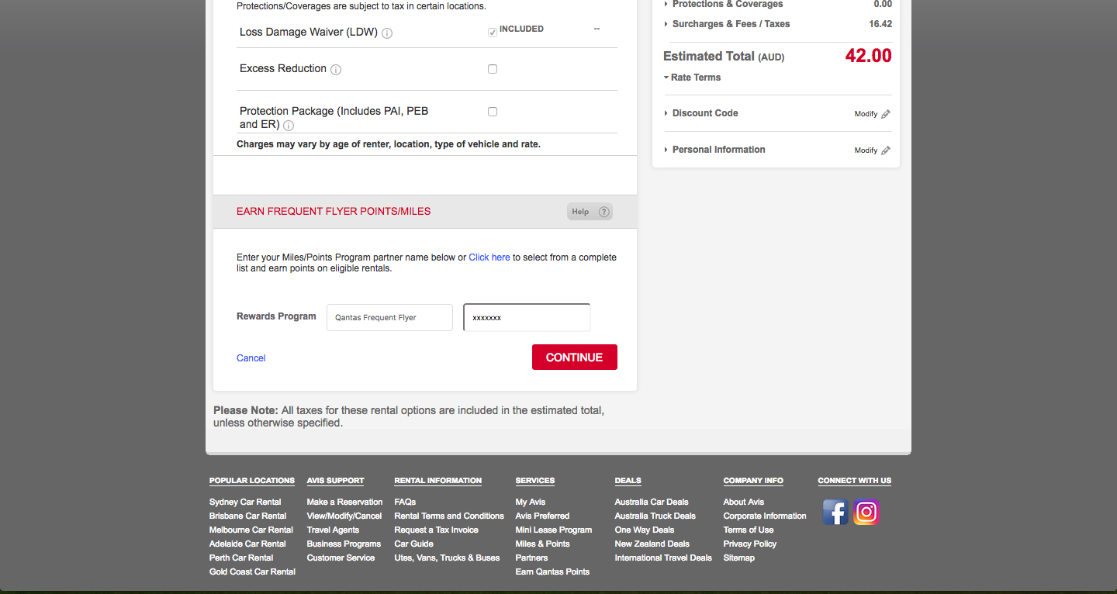Image resolution: width=1117 pixels, height=594 pixels.
Task: Open Perth Car Rental footer link
Action: pyautogui.click(x=241, y=558)
